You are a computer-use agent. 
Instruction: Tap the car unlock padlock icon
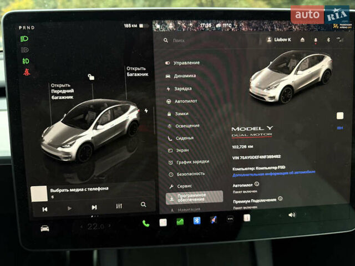(91, 77)
